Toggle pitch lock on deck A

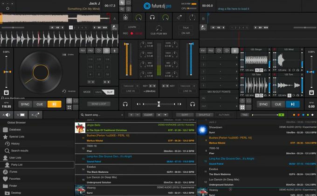(6, 93)
